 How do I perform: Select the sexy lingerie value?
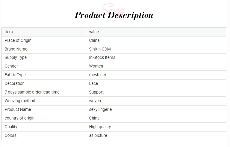pyautogui.click(x=100, y=109)
